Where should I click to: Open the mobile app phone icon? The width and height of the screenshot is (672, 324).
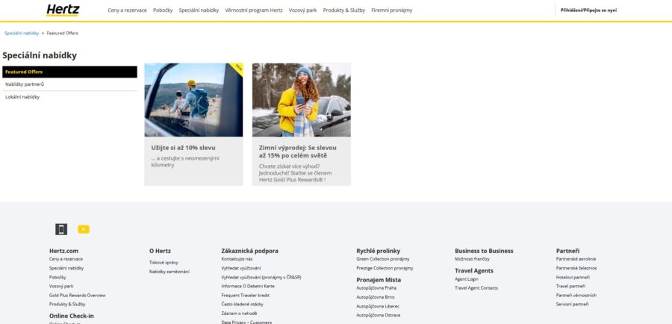[61, 229]
